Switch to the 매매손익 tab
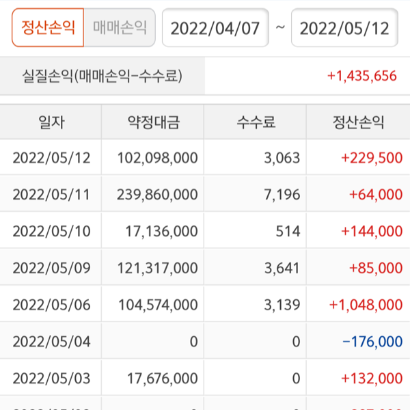The width and height of the screenshot is (410, 410). point(120,27)
